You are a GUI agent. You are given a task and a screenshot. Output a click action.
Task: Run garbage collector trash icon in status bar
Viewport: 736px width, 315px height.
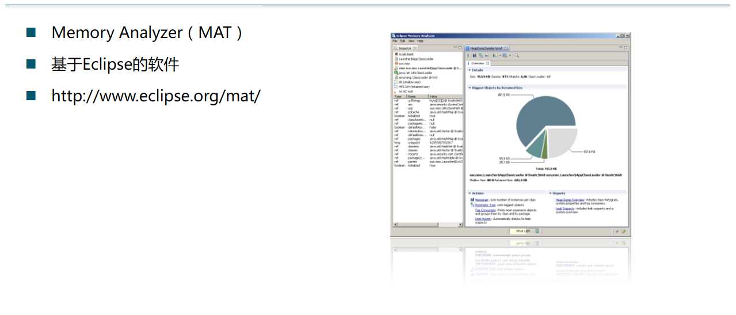(537, 231)
